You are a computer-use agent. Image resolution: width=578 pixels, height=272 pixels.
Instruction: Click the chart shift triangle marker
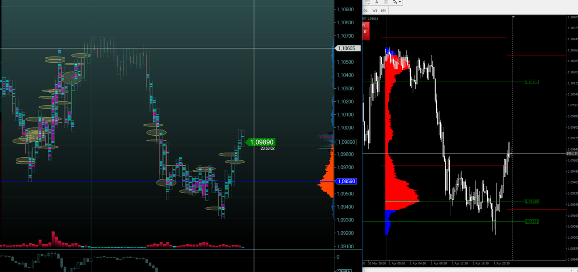tap(513, 17)
